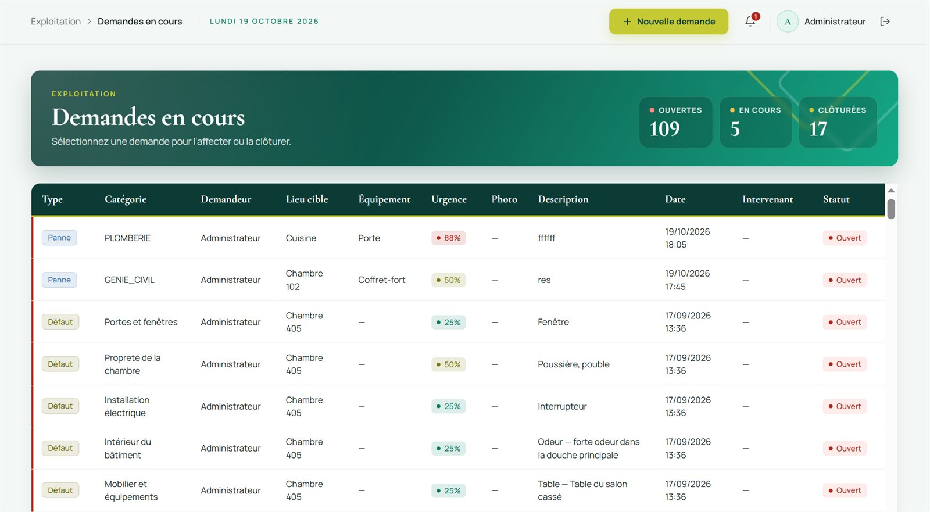Screen dimensions: 930x512
Task: Click the 50% urgency badge in GENIE_CIVIL row
Action: click(448, 280)
